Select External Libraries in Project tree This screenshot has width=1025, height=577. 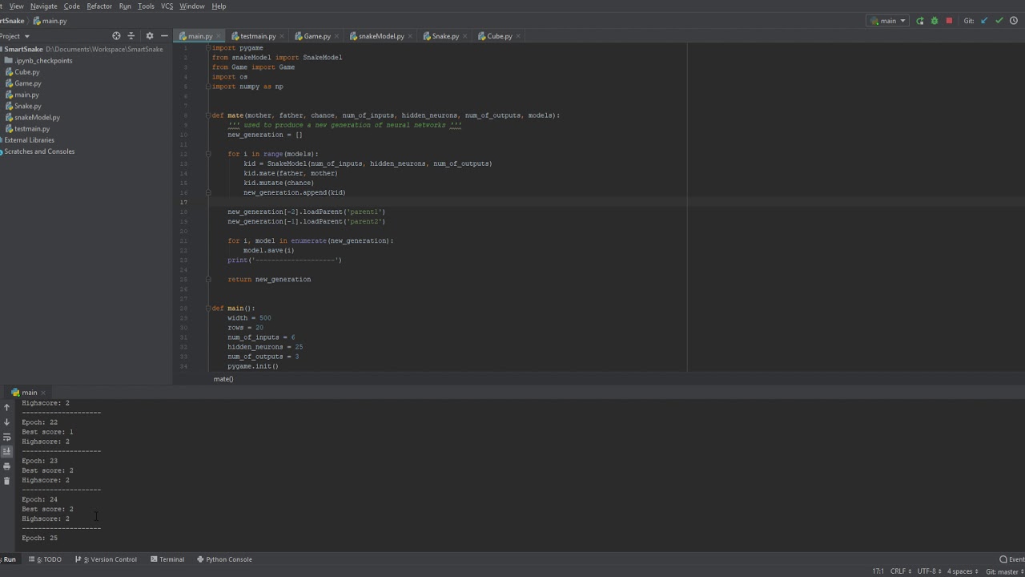[29, 140]
